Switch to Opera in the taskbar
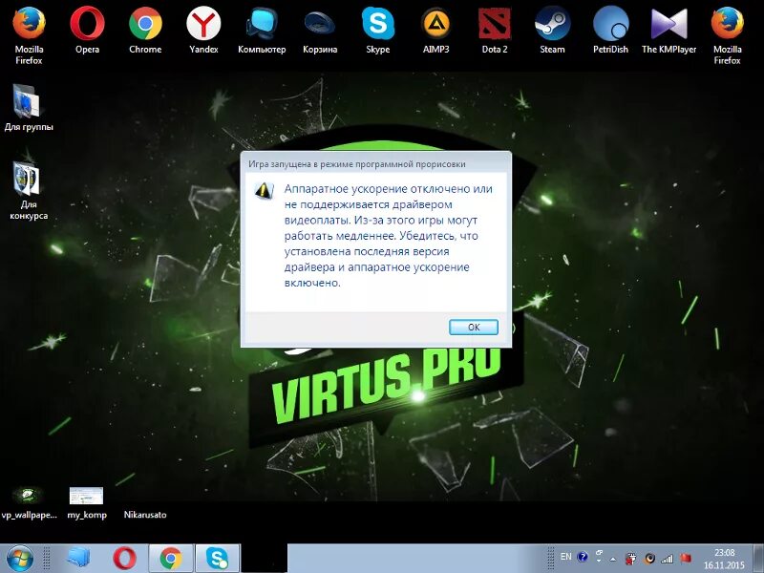The height and width of the screenshot is (573, 764). [x=125, y=559]
